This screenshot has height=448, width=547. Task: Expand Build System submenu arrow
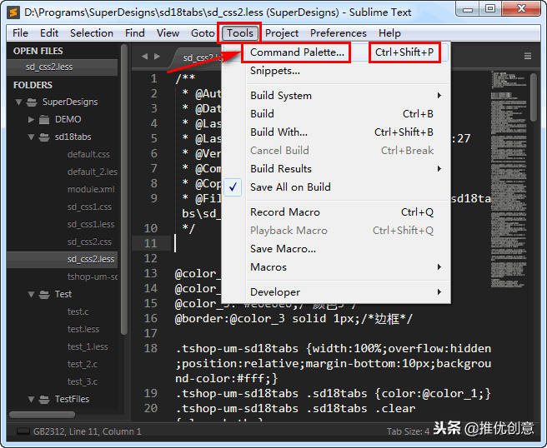tap(439, 96)
